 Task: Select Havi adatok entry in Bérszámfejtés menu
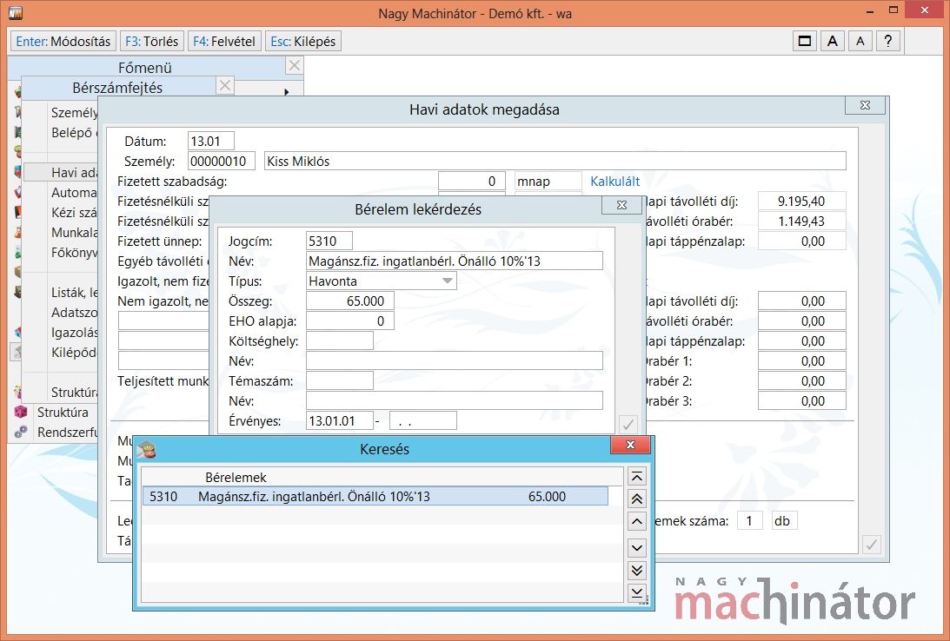click(73, 173)
